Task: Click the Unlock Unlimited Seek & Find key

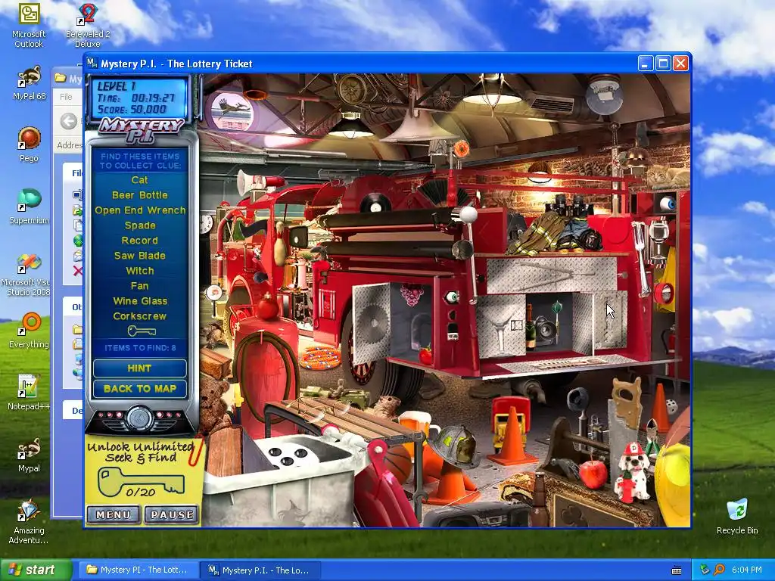Action: pyautogui.click(x=141, y=482)
